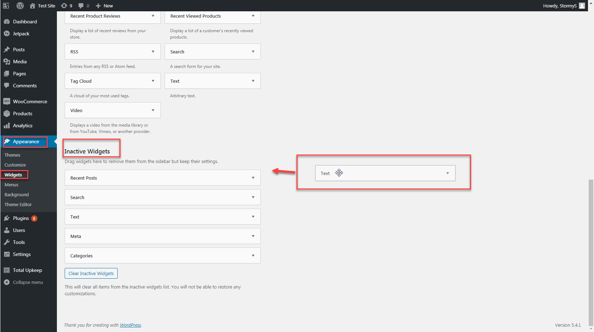The height and width of the screenshot is (332, 594).
Task: Follow the WordPress footer link
Action: [130, 325]
